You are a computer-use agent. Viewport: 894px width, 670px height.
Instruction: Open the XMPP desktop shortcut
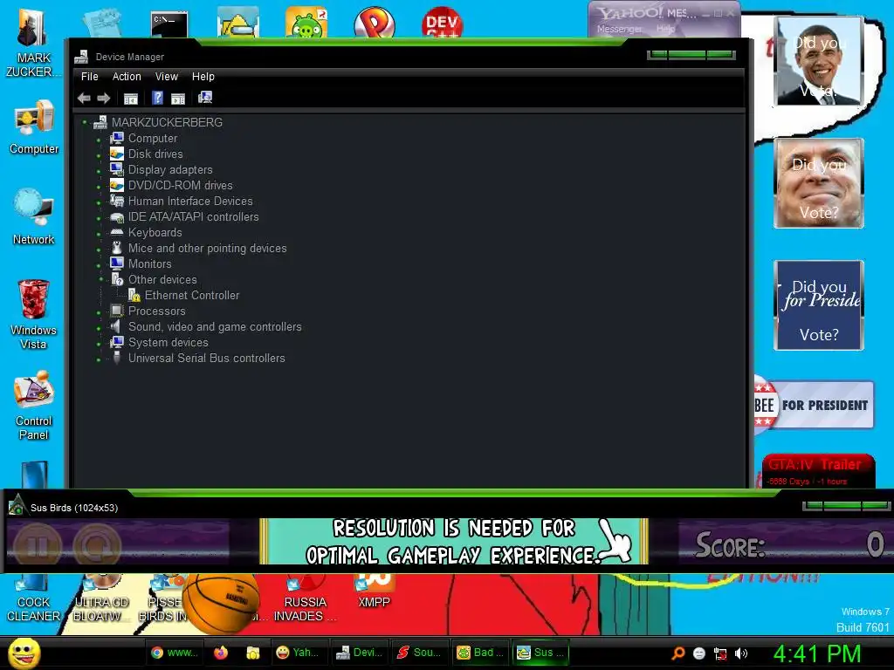click(374, 591)
